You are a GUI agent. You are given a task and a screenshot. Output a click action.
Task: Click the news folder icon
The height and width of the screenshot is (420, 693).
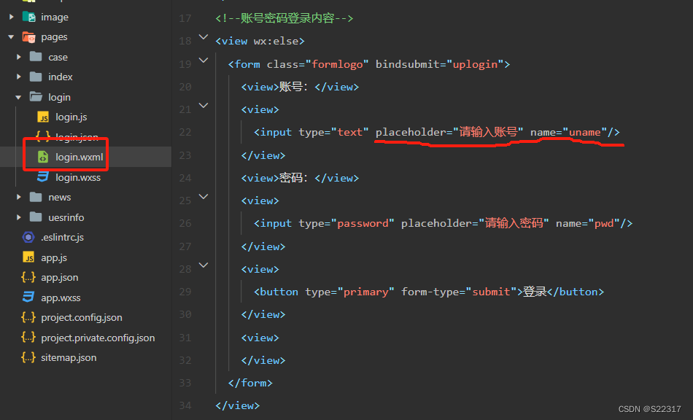click(36, 197)
